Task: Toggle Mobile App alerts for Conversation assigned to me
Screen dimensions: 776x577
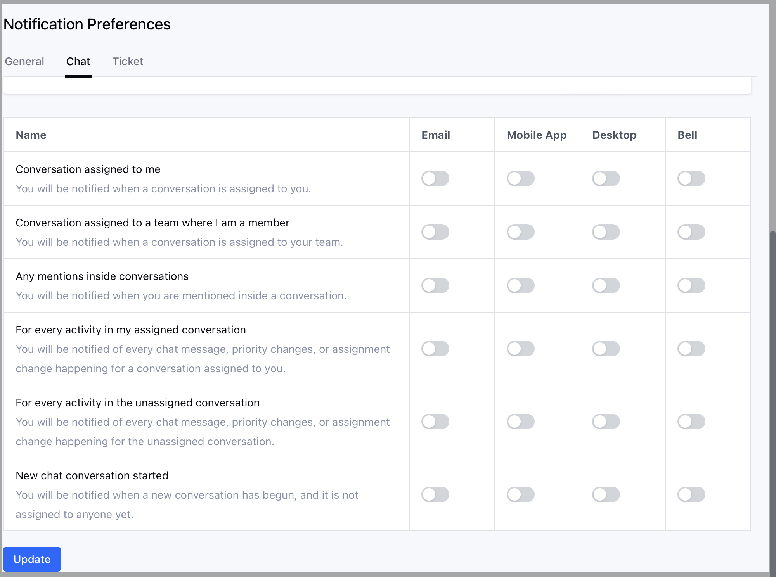Action: coord(520,178)
